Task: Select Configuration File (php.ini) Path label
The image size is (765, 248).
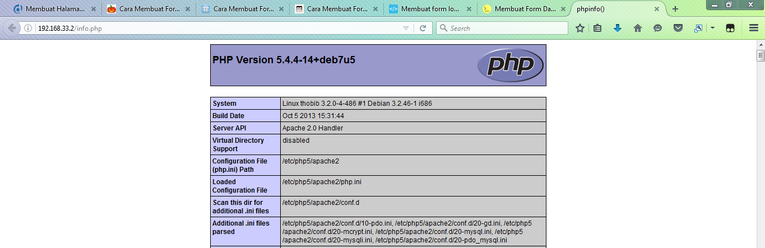Action: tap(245, 165)
